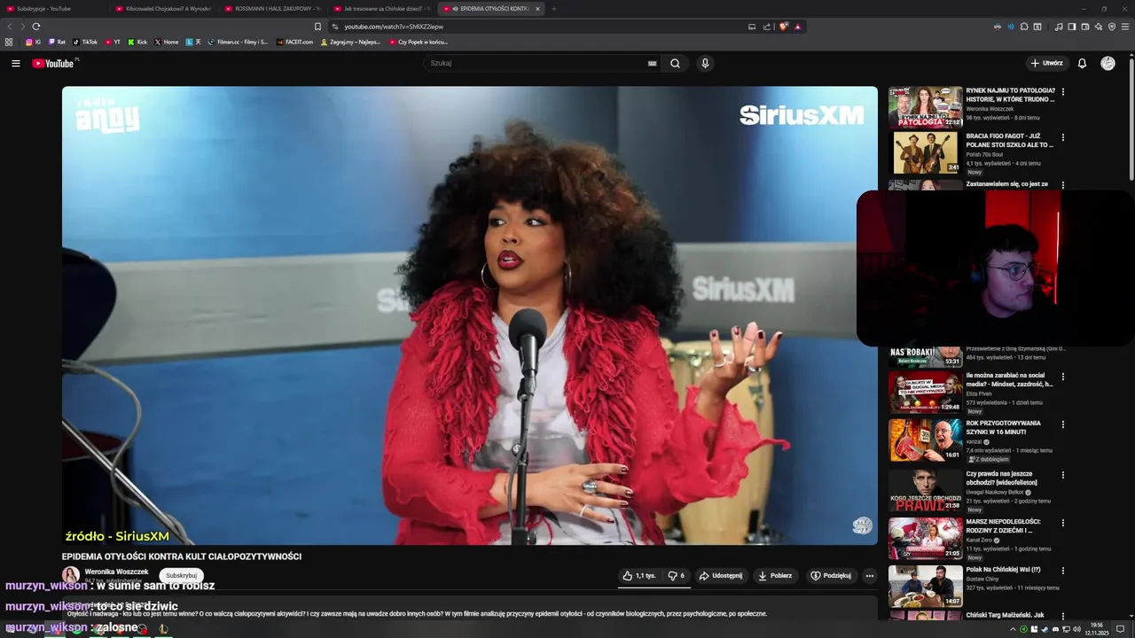Open the FACEIT.com bookmark
This screenshot has width=1135, height=638.
pos(294,42)
